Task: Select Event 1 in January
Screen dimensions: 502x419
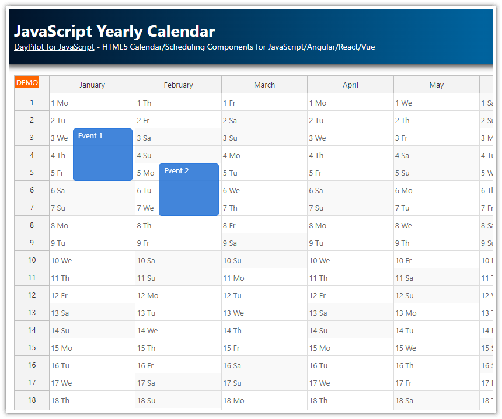Action: click(x=103, y=154)
